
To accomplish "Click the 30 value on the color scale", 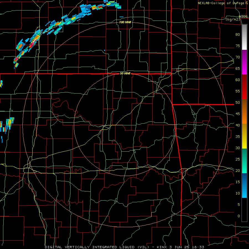I will click(x=238, y=148).
